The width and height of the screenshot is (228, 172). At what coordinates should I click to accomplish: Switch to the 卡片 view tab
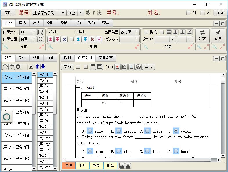pos(82,166)
